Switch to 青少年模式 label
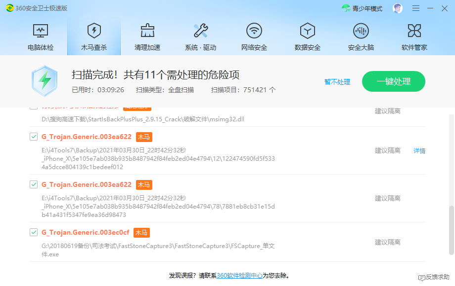Viewport: 455px width, 286px height. tap(367, 9)
